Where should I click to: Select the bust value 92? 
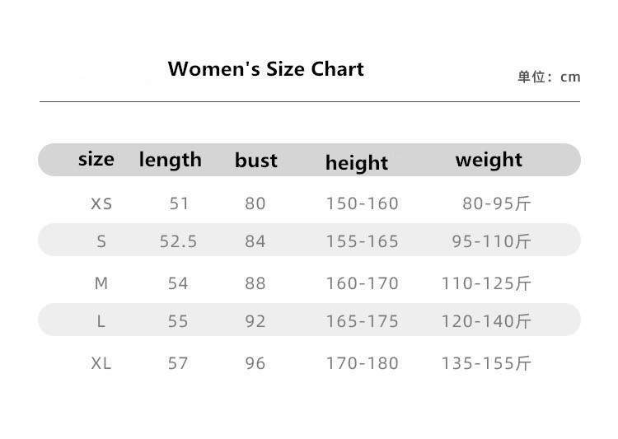(x=255, y=321)
